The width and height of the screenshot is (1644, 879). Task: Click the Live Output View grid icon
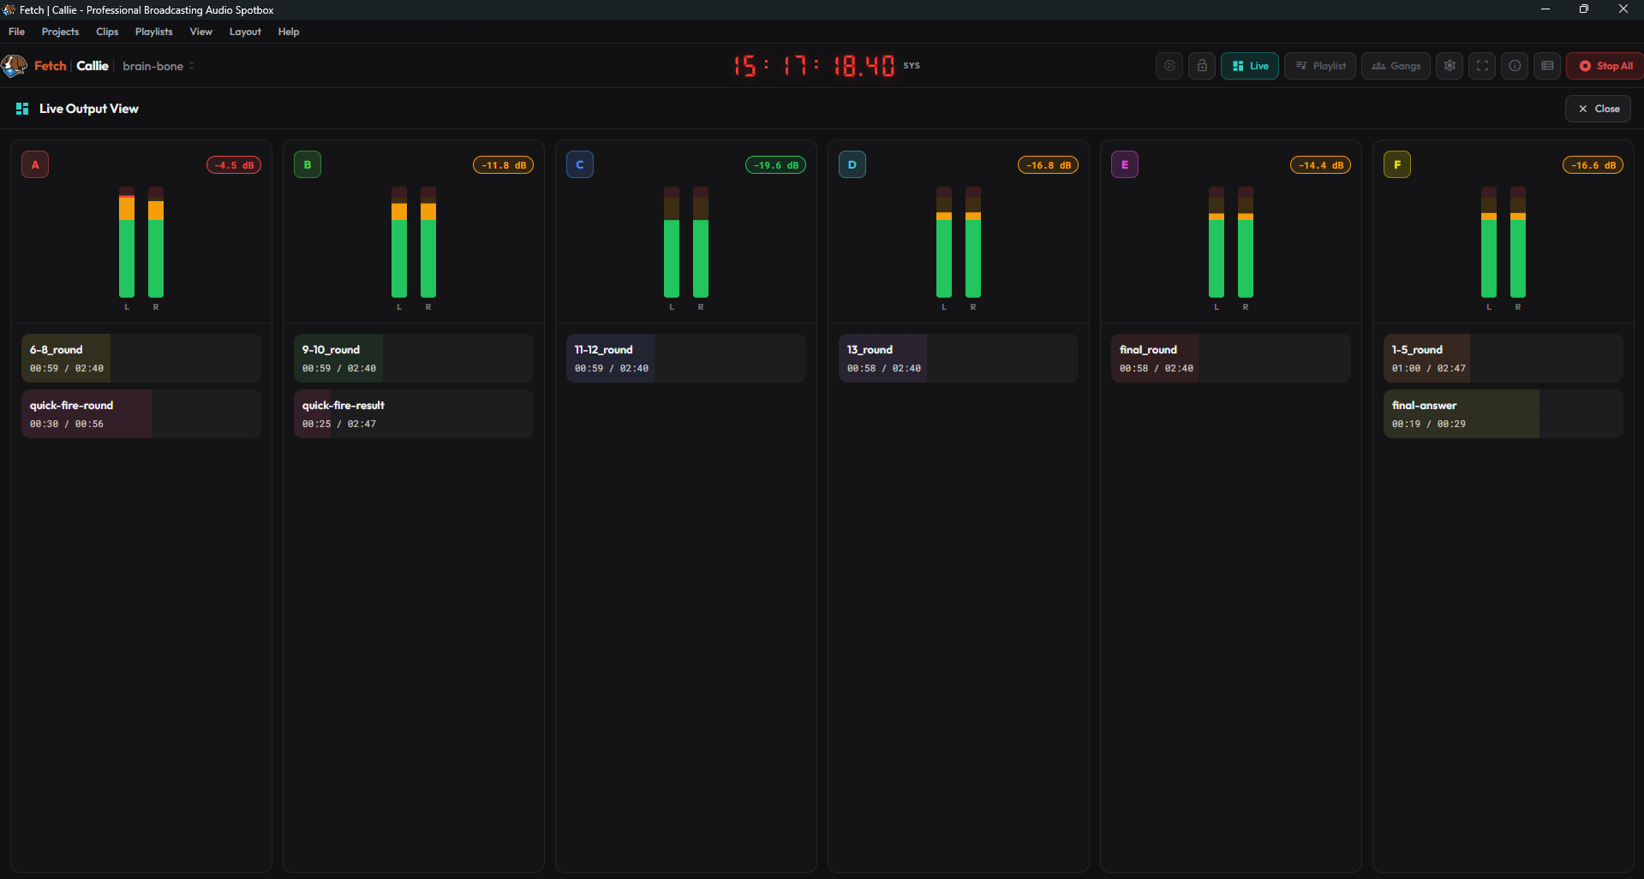point(22,109)
